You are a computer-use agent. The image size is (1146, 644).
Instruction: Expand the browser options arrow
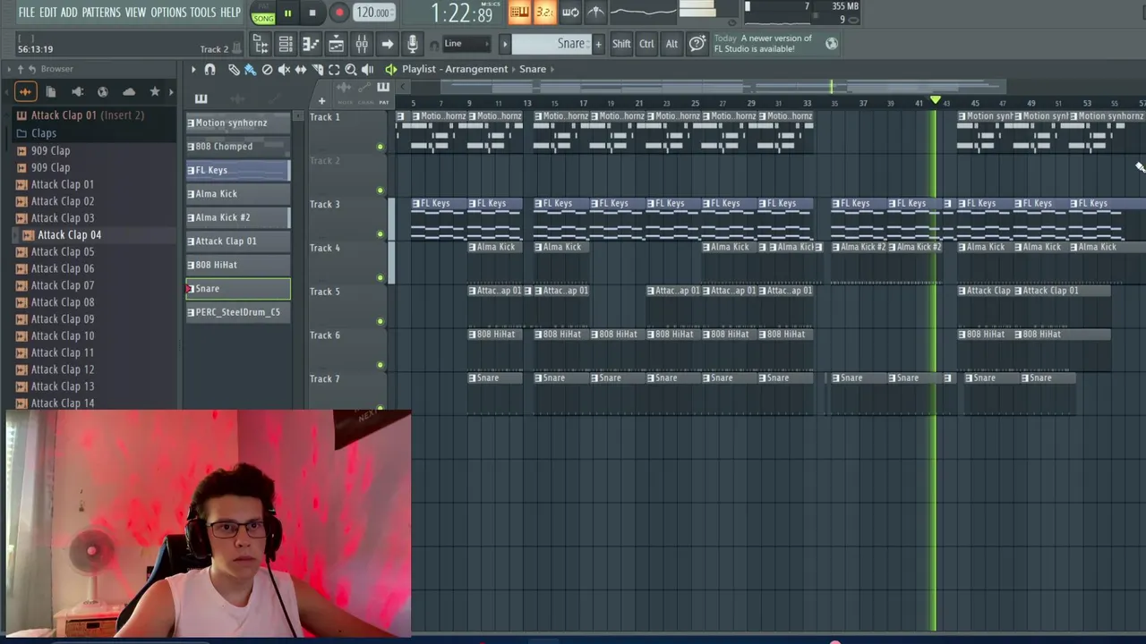point(9,69)
